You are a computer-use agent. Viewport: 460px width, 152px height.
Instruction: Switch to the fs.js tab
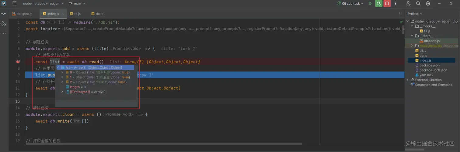tap(75, 14)
